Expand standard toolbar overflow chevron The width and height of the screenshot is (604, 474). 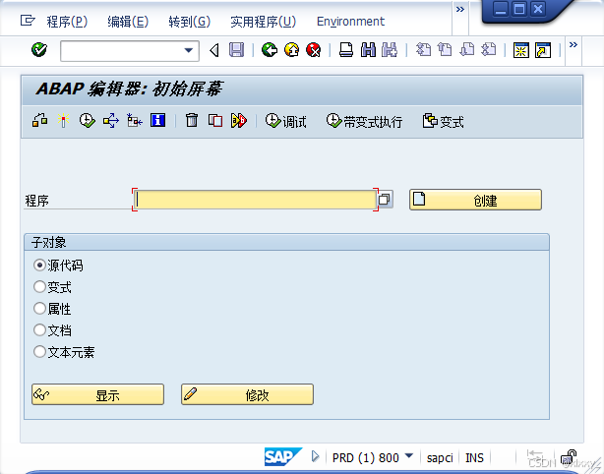coord(574,44)
